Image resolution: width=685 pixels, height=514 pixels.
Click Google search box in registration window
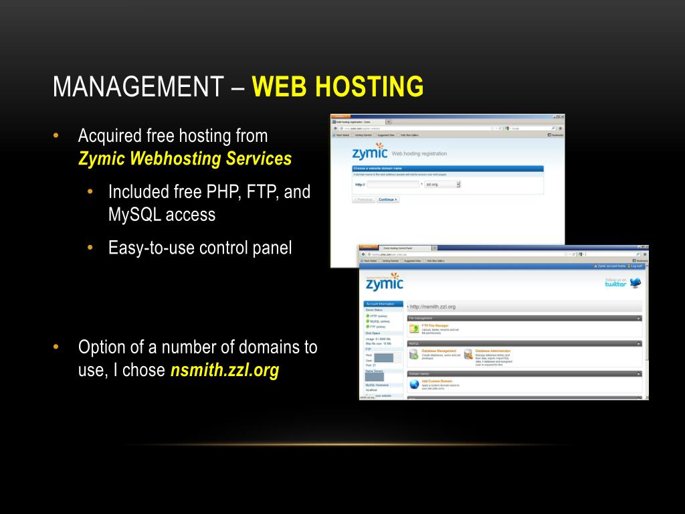[530, 128]
